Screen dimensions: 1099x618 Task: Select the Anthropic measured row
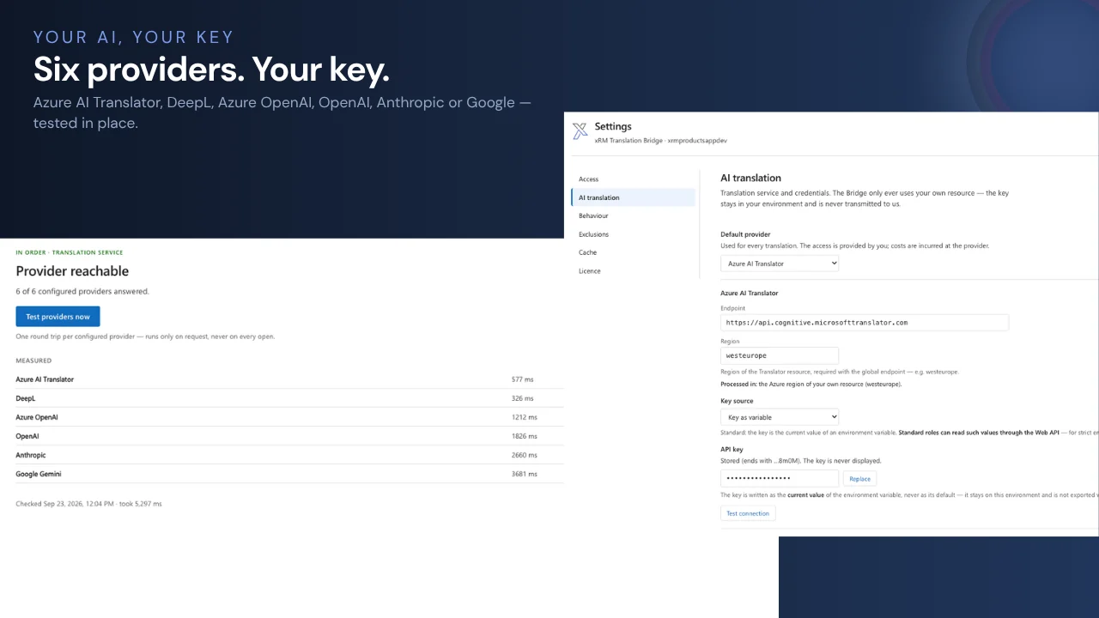289,455
